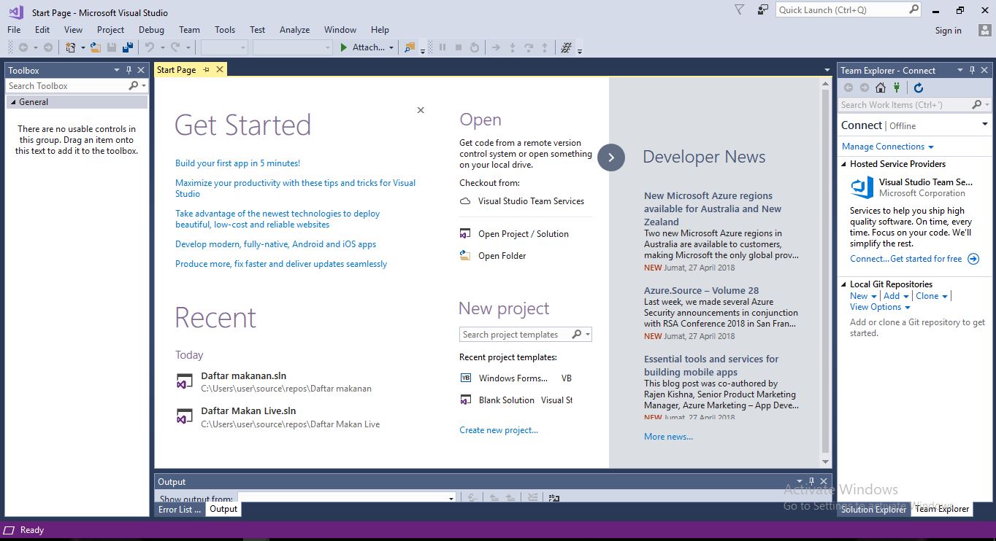Click the green Manage Connections plug icon
The image size is (996, 541).
[x=897, y=87]
